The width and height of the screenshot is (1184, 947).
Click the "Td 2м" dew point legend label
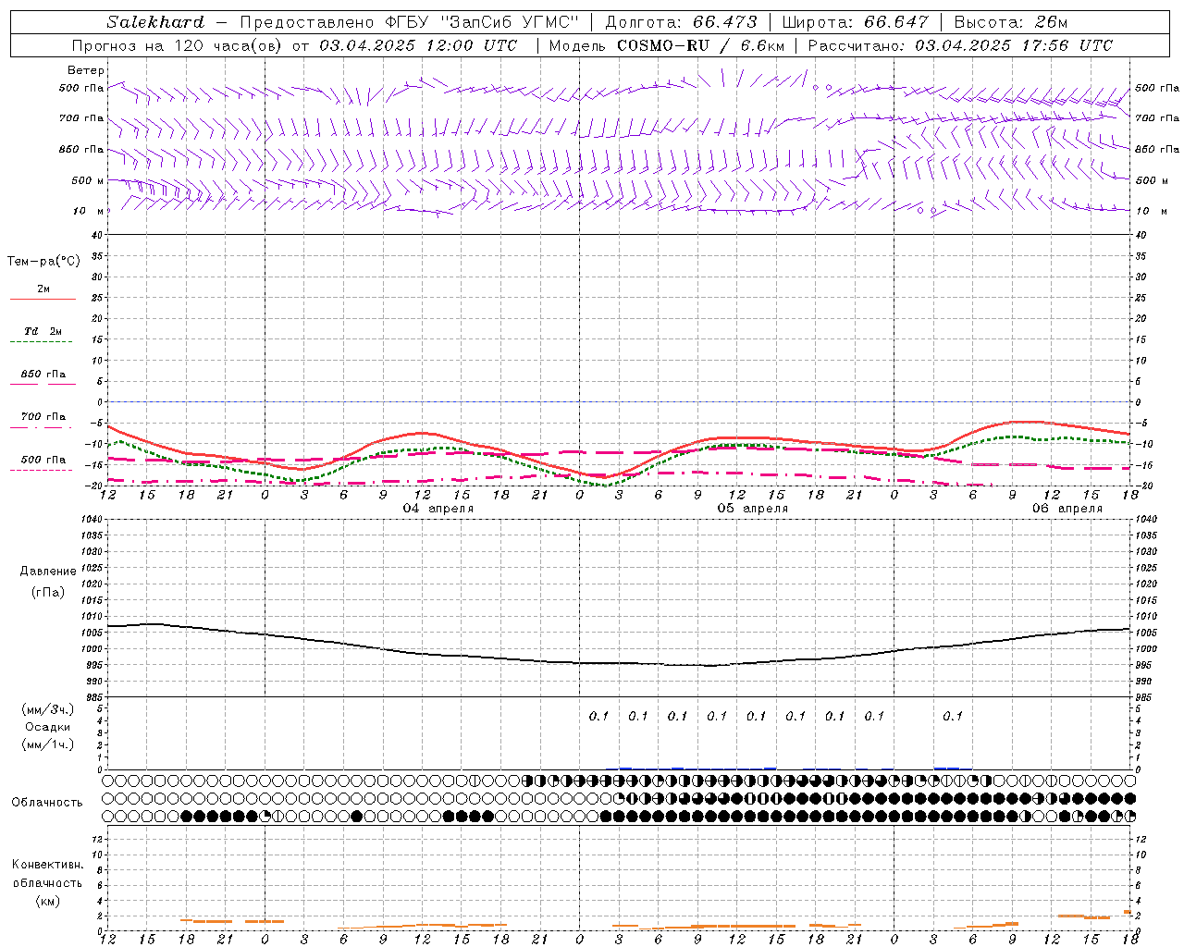[x=43, y=331]
